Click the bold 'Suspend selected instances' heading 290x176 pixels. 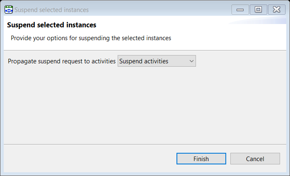pos(52,25)
